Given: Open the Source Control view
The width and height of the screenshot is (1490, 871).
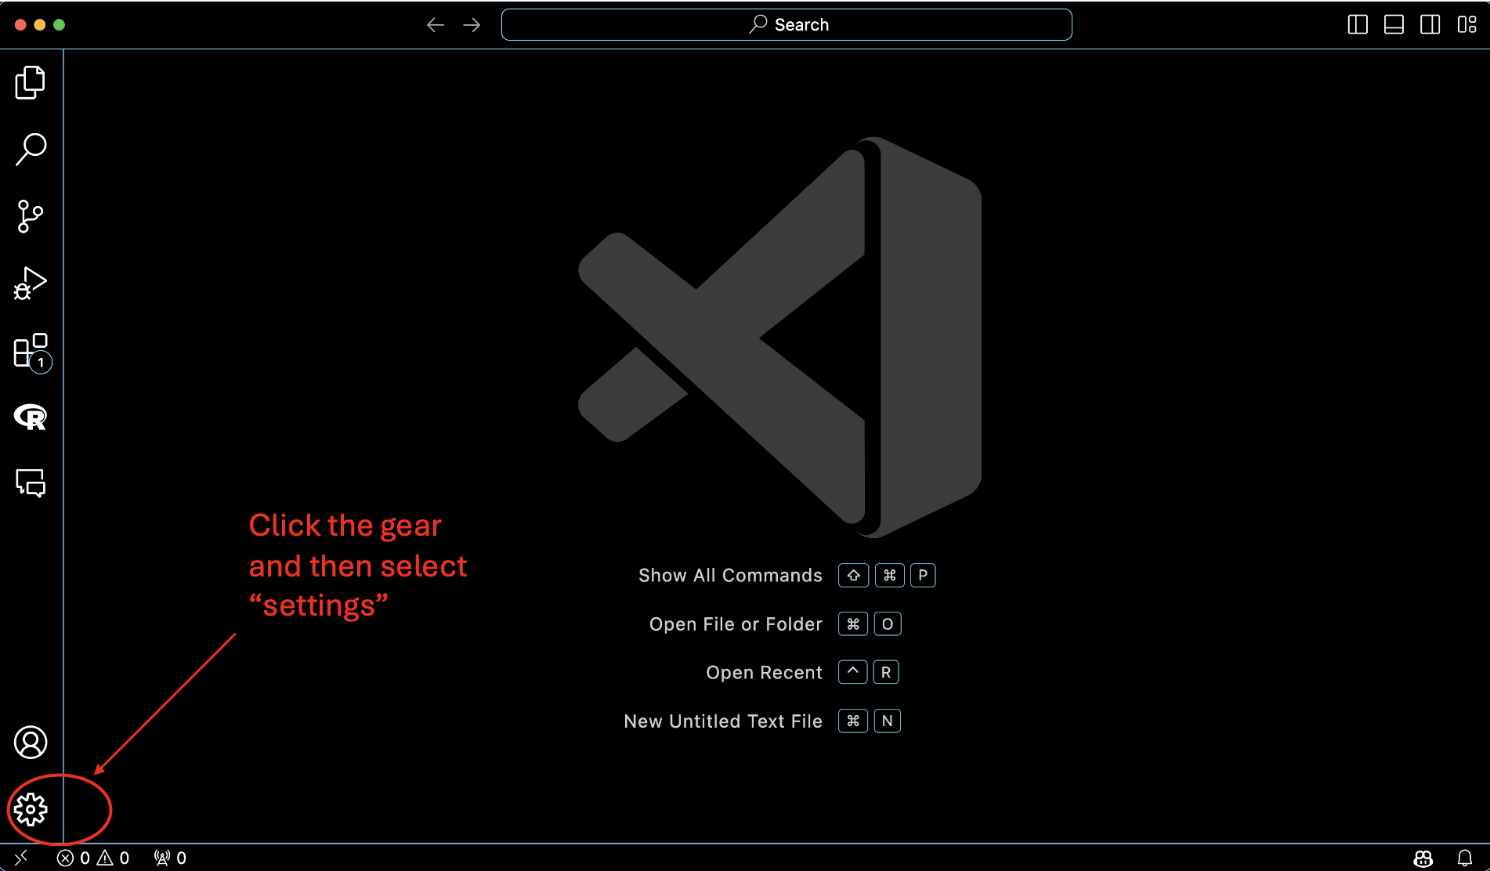Looking at the screenshot, I should coord(31,216).
